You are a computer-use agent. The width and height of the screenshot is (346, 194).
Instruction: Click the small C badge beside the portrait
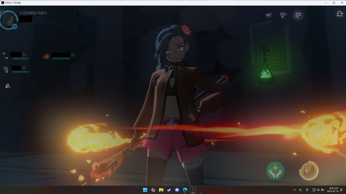pyautogui.click(x=1, y=13)
